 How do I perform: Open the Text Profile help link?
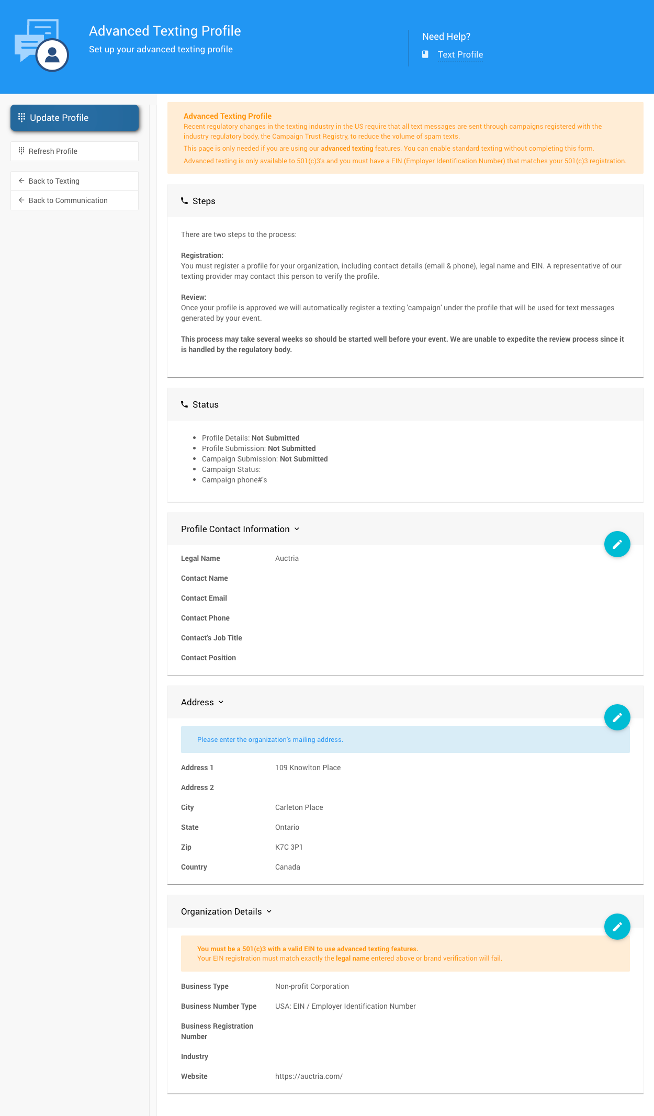coord(460,54)
